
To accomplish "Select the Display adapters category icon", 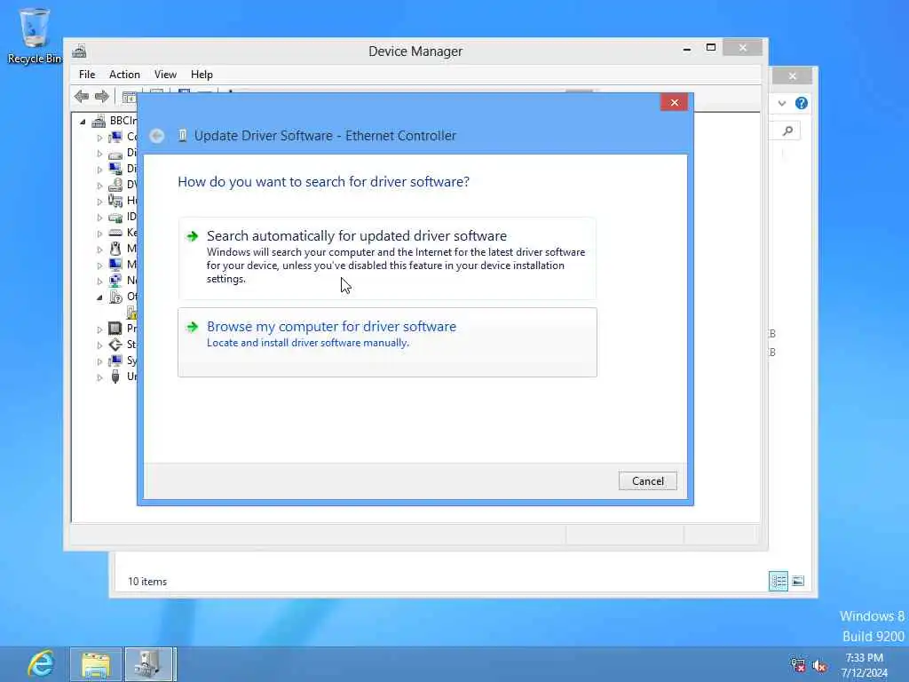I will coord(115,169).
